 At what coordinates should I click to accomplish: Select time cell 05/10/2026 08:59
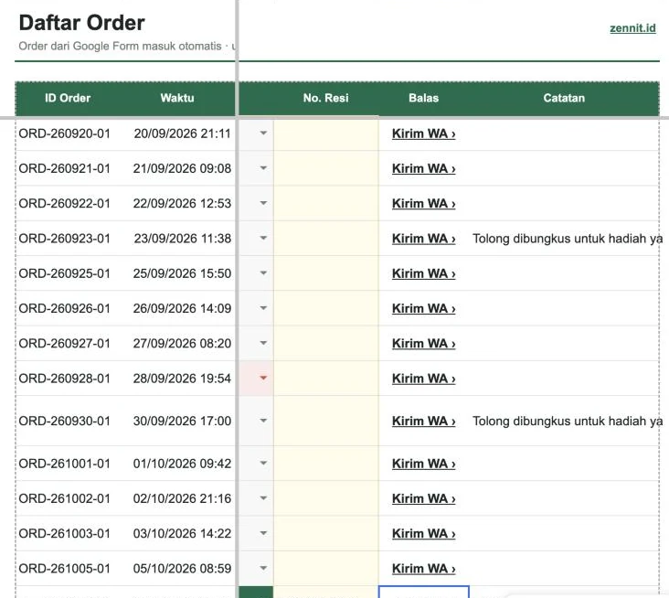tap(182, 569)
